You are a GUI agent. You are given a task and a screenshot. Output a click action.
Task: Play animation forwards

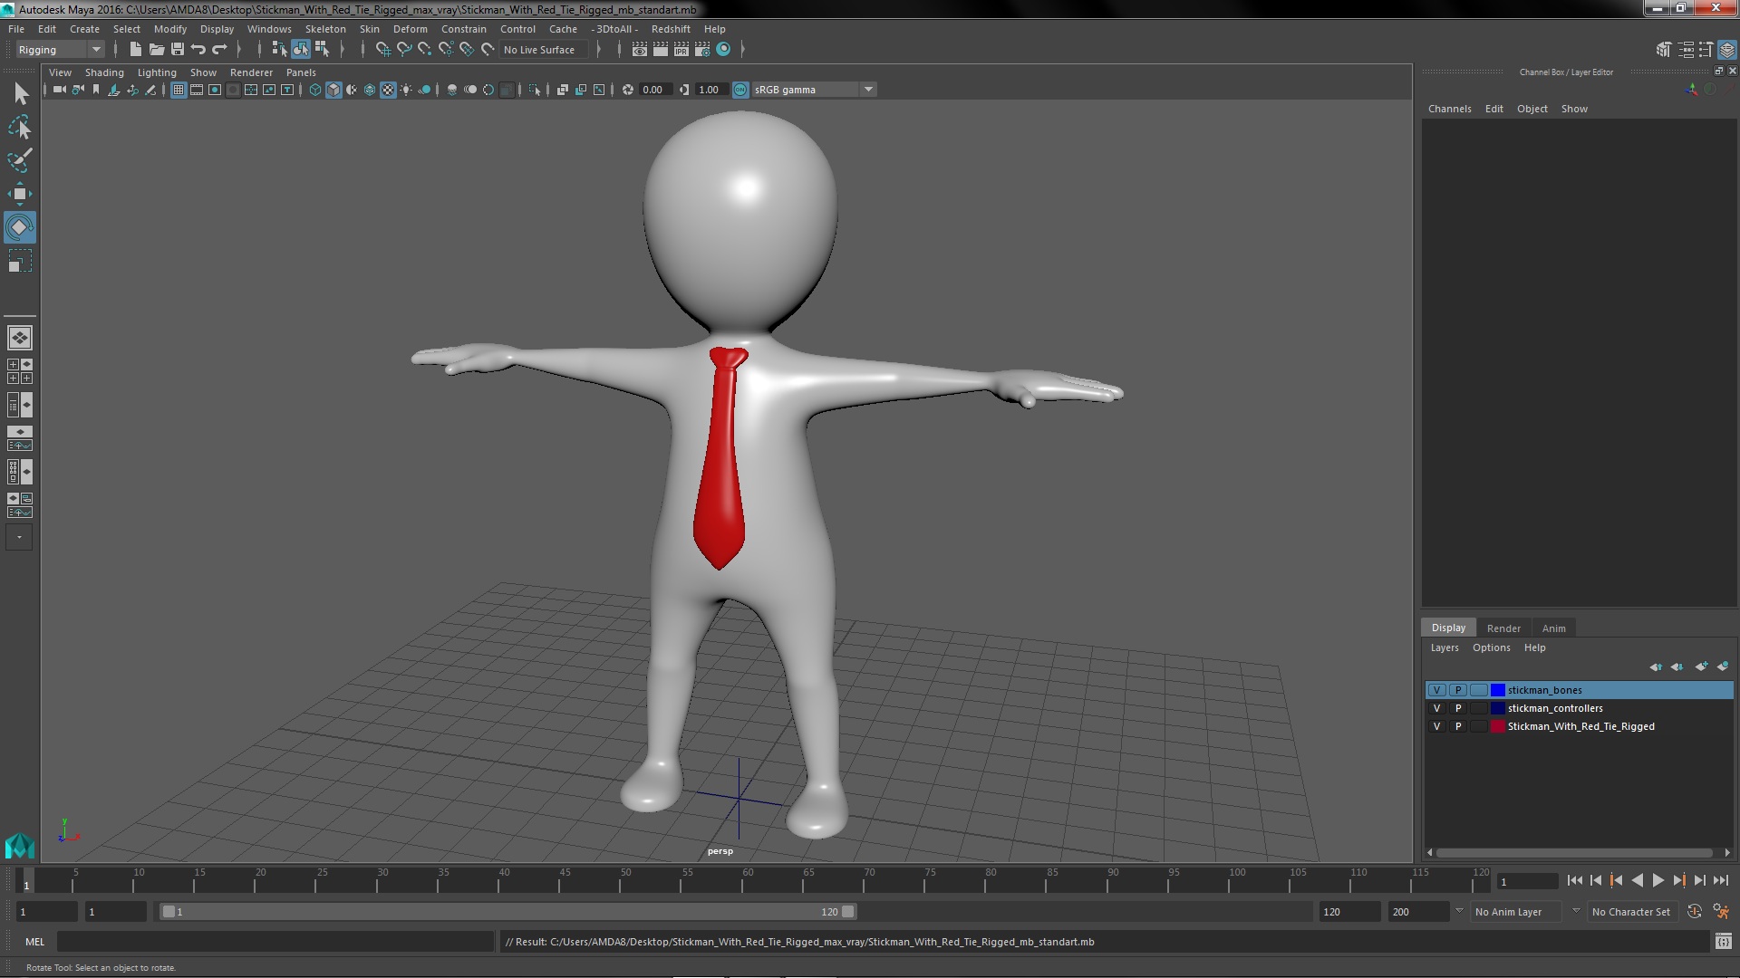pos(1658,880)
